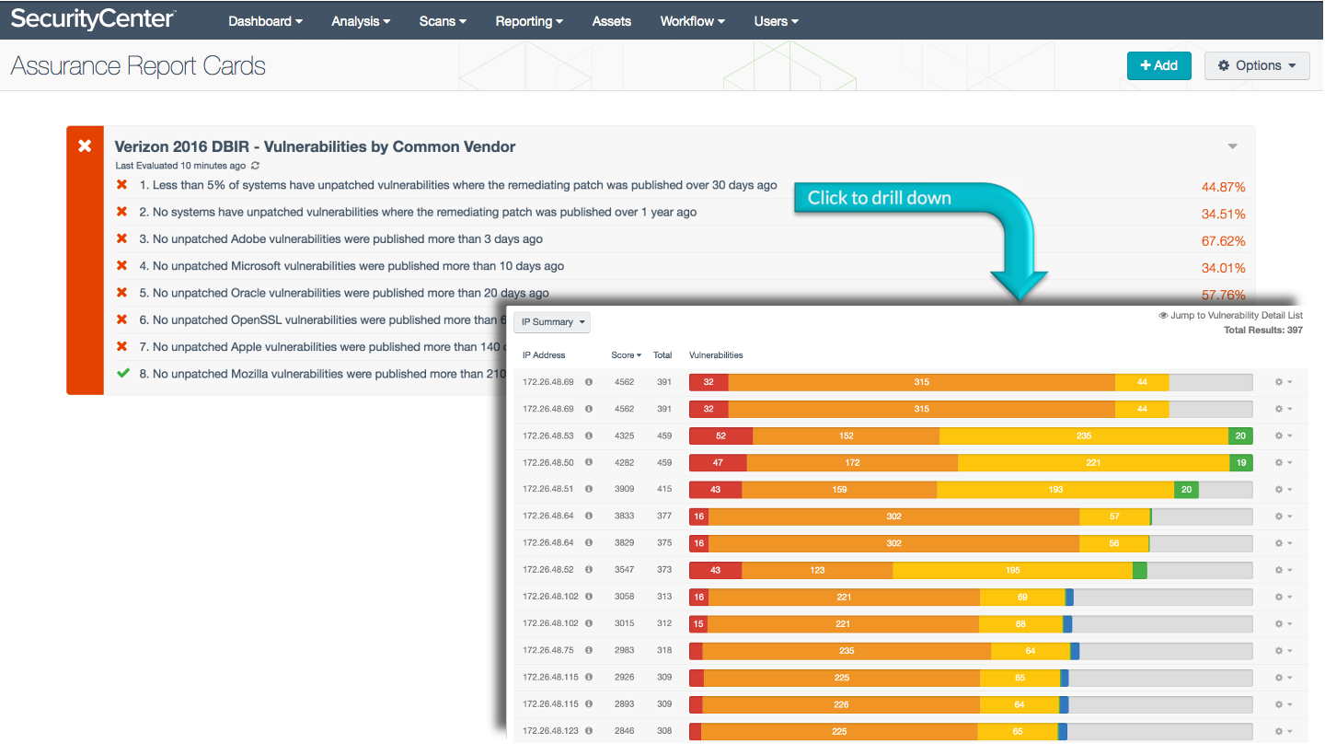1325x755 pixels.
Task: Open the info icon in the score 3833 row
Action: pos(589,516)
